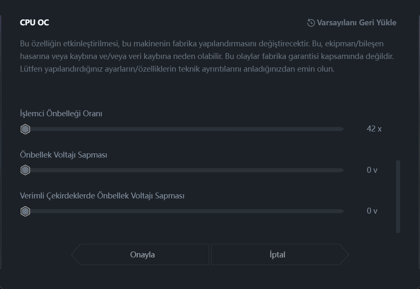The image size is (420, 289).
Task: Click the İşlemci Önbelleği Oranı label
Action: click(x=61, y=113)
